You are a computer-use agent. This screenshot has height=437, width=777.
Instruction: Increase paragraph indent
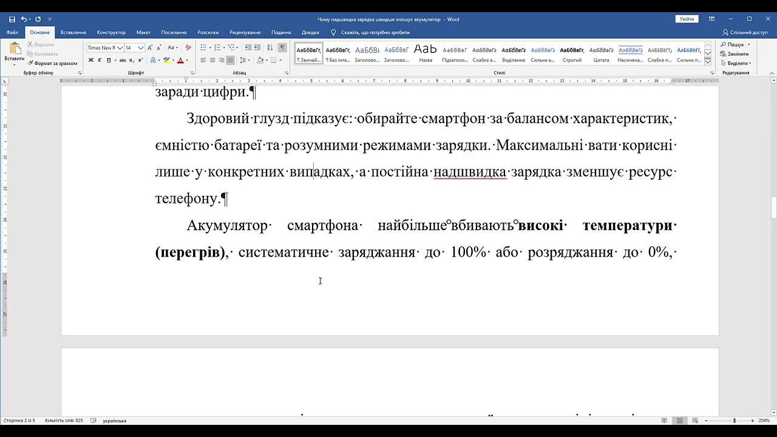257,47
